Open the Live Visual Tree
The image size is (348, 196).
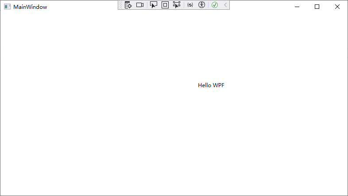click(x=128, y=5)
